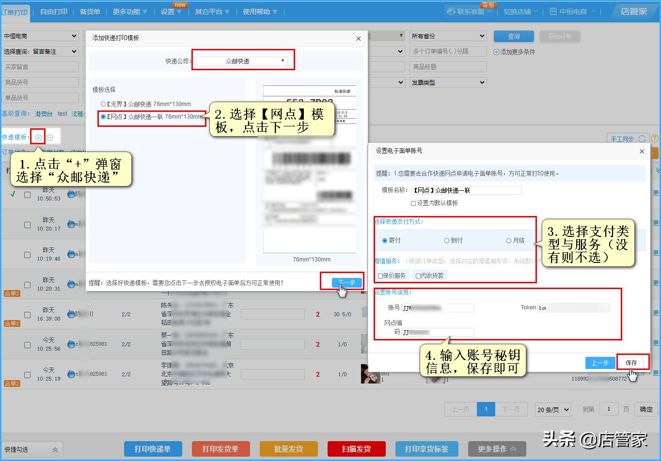Click the 添加更多条件 plus icon
This screenshot has width=661, height=461.
point(495,51)
